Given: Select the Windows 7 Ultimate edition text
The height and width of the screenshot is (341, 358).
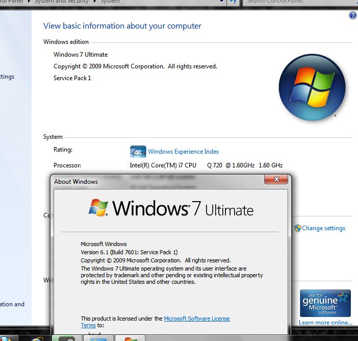Looking at the screenshot, I should [81, 55].
